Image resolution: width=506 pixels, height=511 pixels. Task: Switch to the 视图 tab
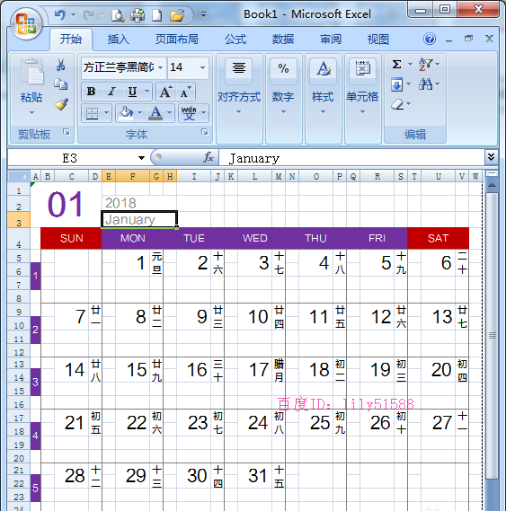coord(378,40)
